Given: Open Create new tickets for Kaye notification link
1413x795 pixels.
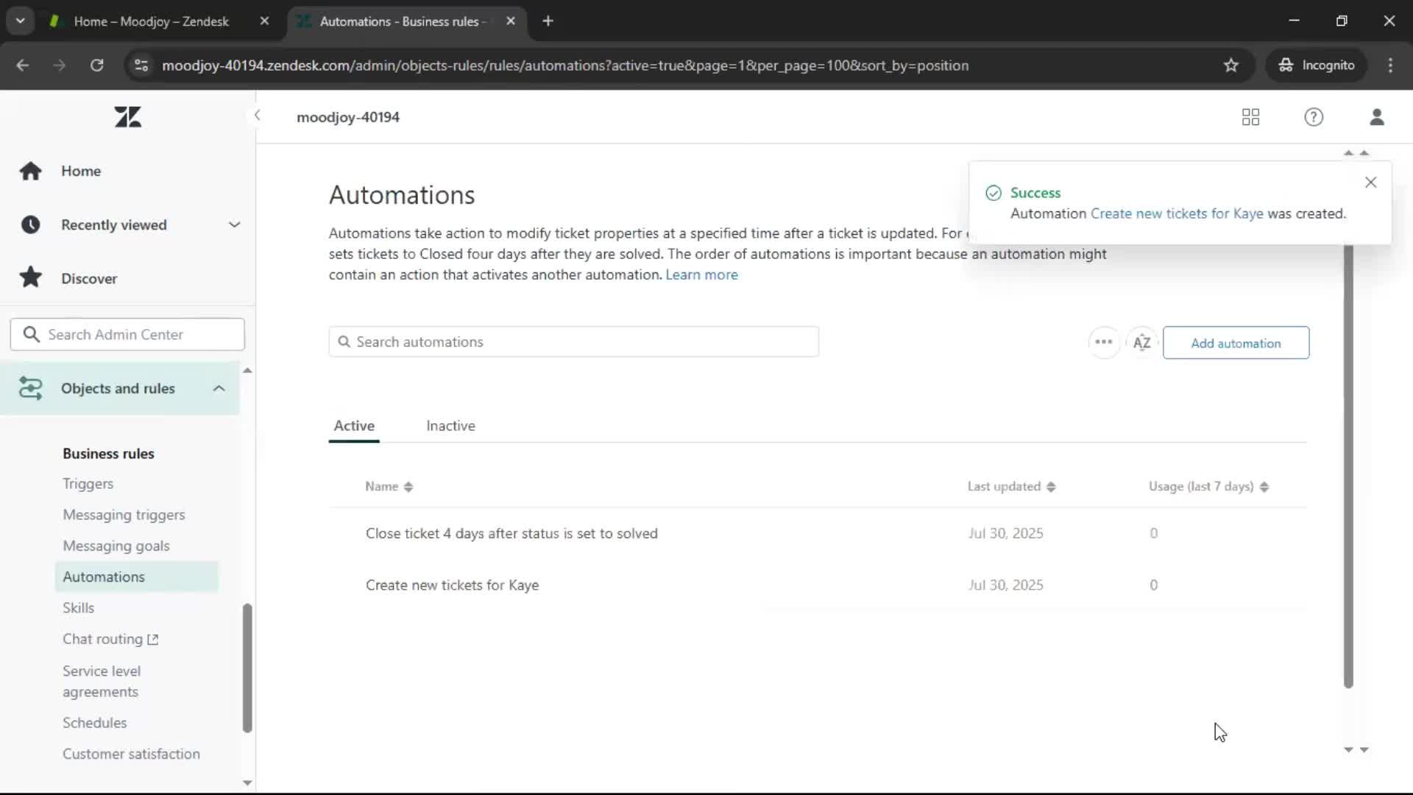Looking at the screenshot, I should point(1176,213).
